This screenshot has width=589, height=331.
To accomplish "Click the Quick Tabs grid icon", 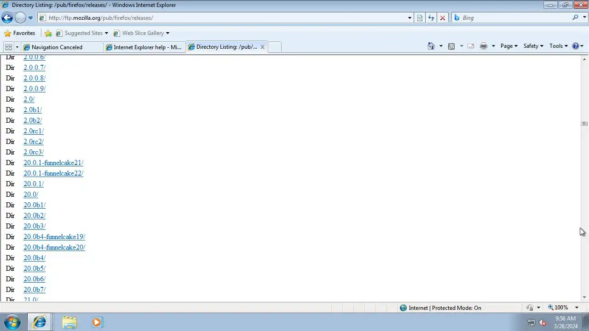I will [8, 47].
